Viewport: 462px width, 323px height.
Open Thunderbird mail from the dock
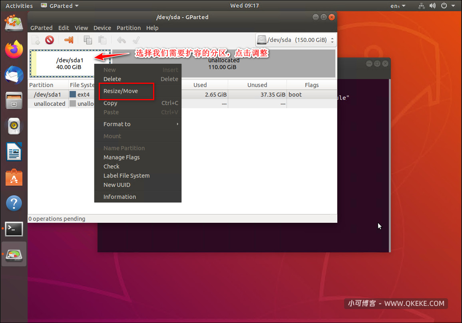[14, 75]
